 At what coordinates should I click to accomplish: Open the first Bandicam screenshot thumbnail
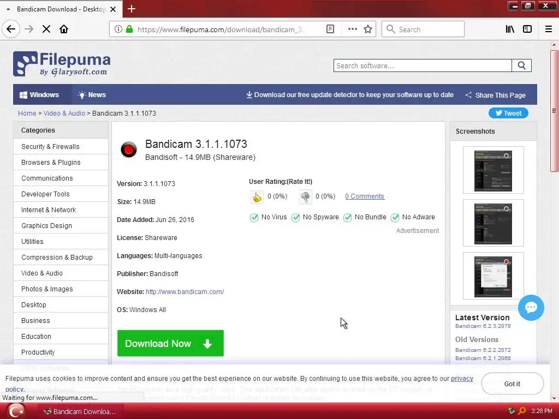[x=493, y=170]
